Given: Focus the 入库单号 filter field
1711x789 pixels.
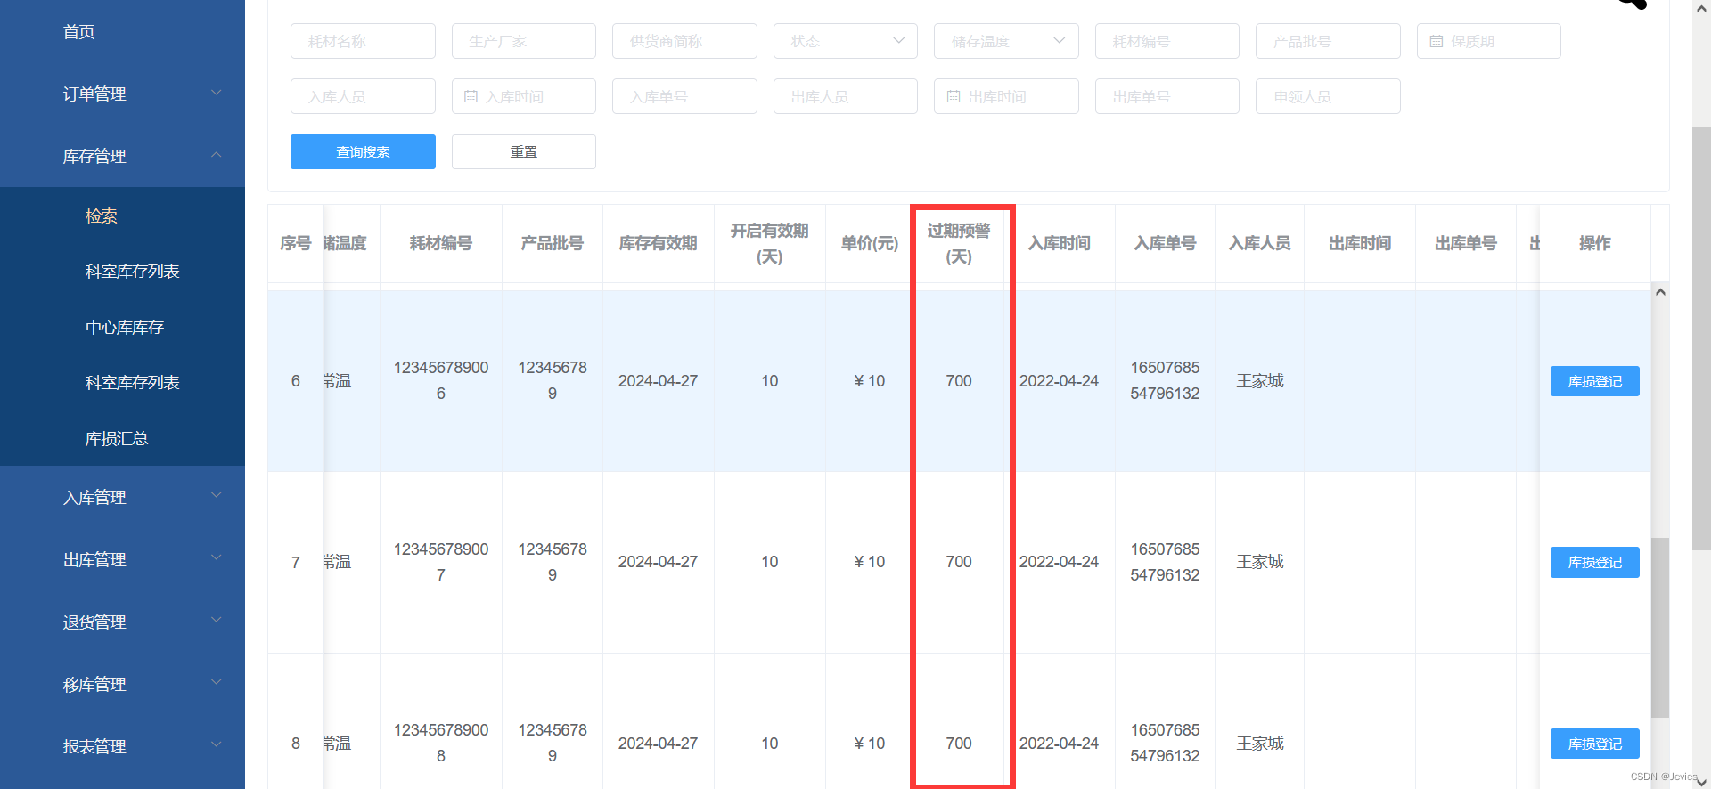Looking at the screenshot, I should pos(684,96).
